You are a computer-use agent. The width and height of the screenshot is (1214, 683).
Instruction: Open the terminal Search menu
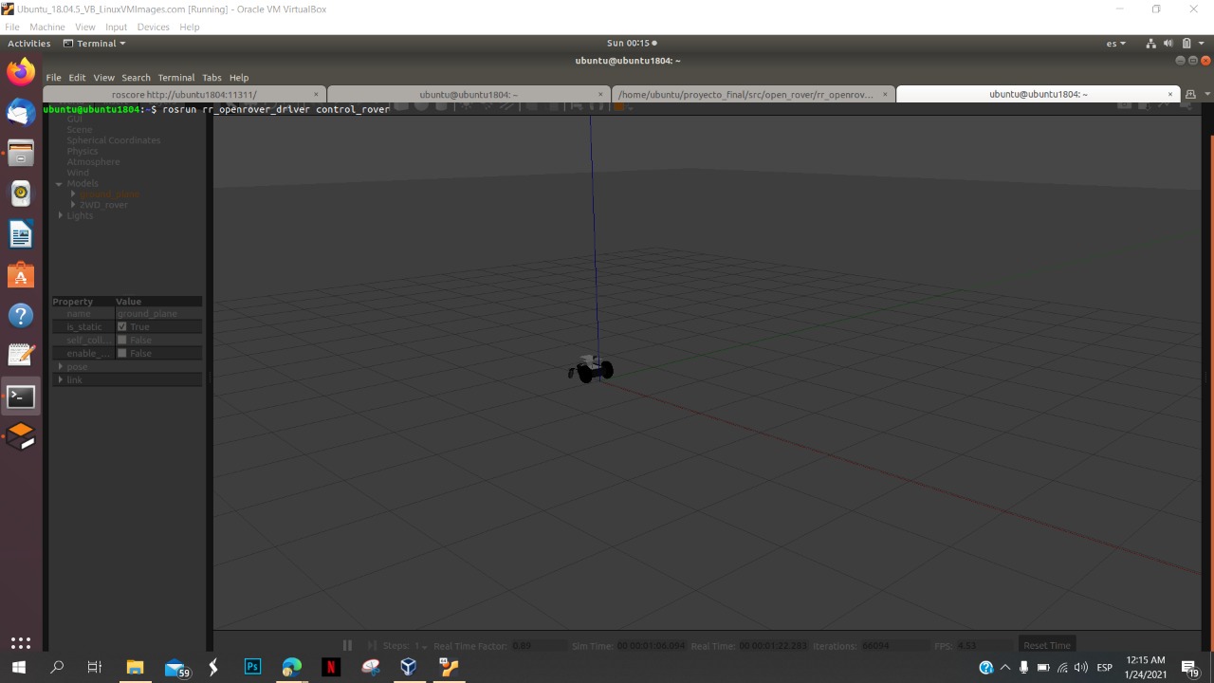(x=136, y=77)
